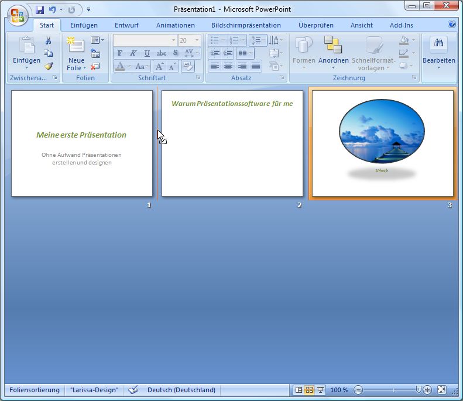Cut selection with the scissors icon

click(x=49, y=40)
